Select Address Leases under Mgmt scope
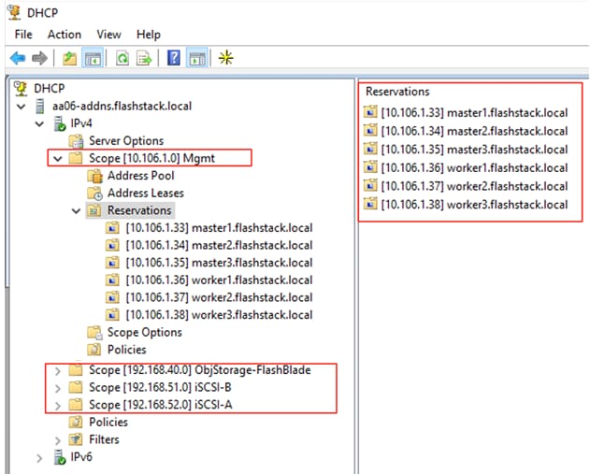 point(146,193)
